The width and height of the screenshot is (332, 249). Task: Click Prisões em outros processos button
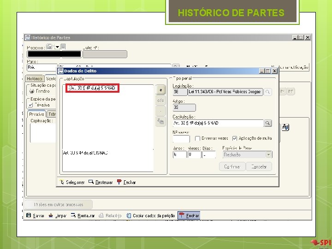pos(59,205)
